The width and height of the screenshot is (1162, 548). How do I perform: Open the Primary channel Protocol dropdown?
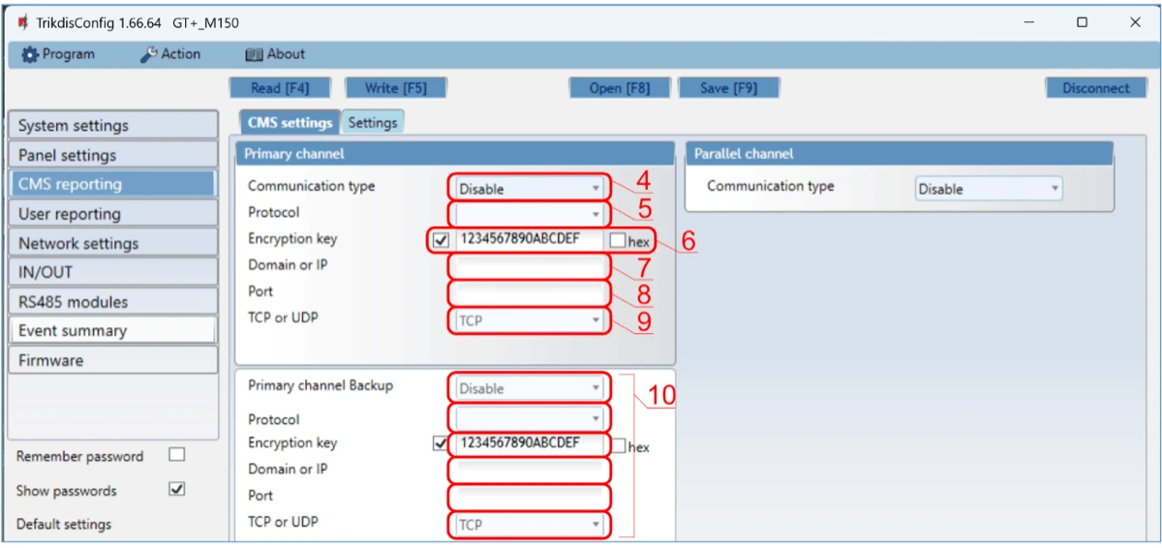(x=529, y=213)
